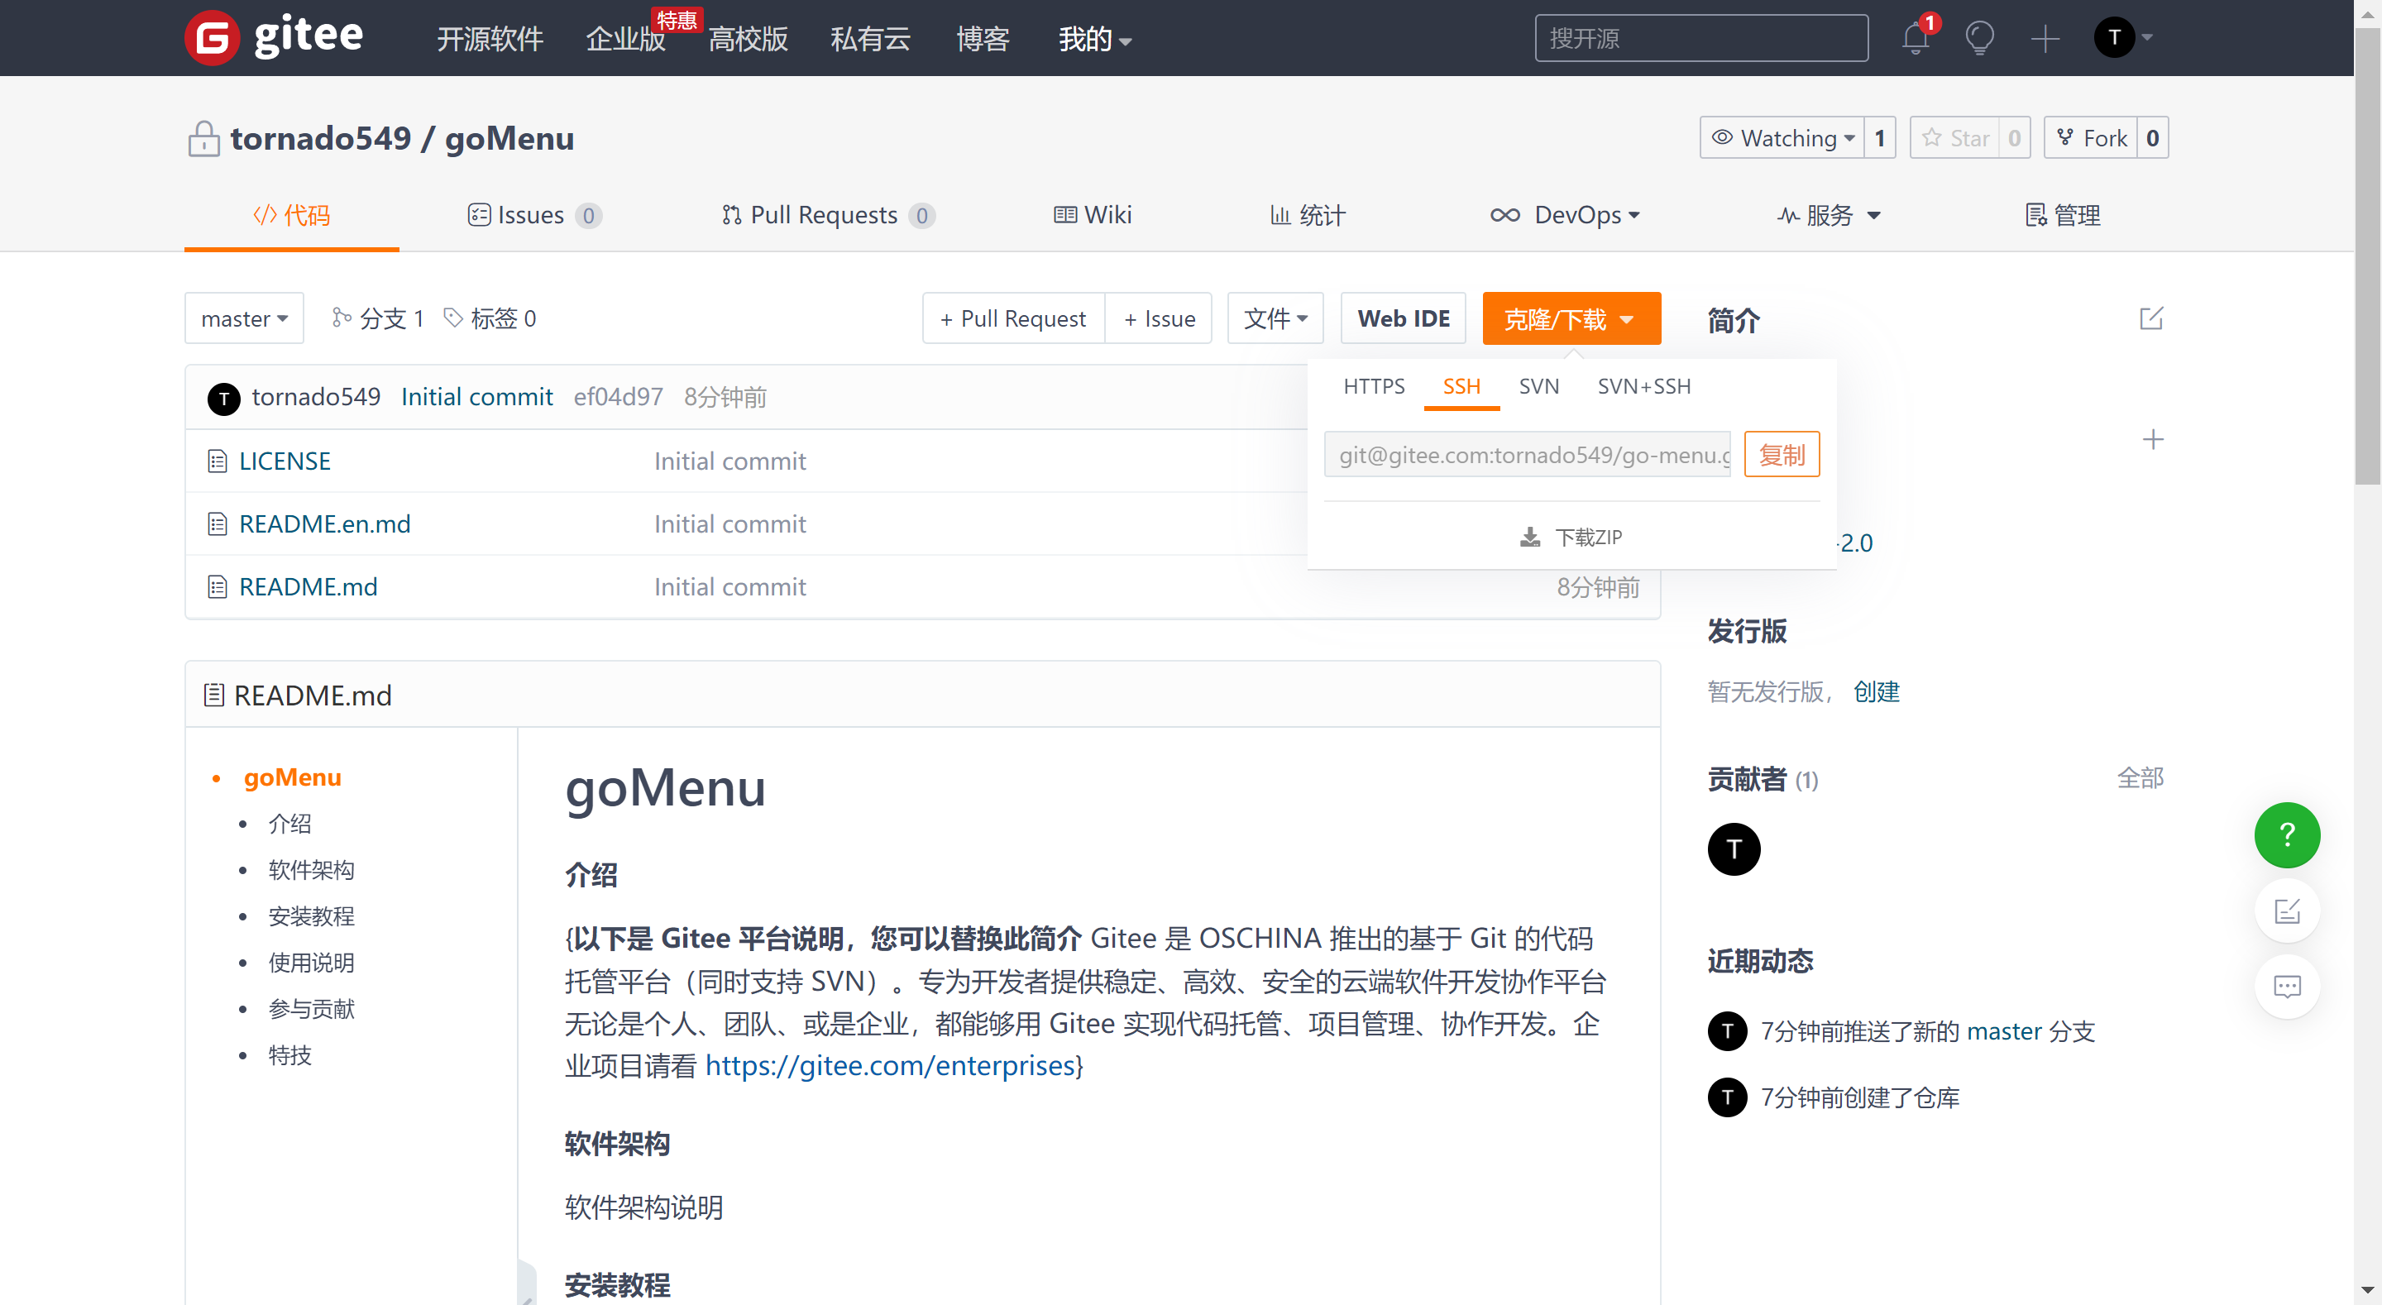Screen dimensions: 2382x1305
Task: Switch to the 代码 tab
Action: 291,216
